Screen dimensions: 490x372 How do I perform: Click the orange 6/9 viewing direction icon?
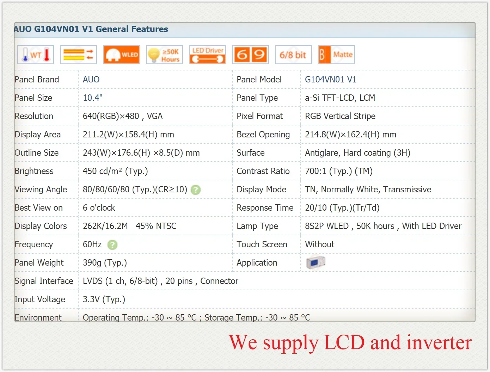coord(251,55)
